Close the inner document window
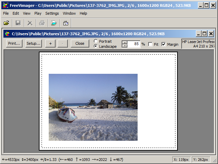Viewport: 218px width, 164px height. pos(211,34)
